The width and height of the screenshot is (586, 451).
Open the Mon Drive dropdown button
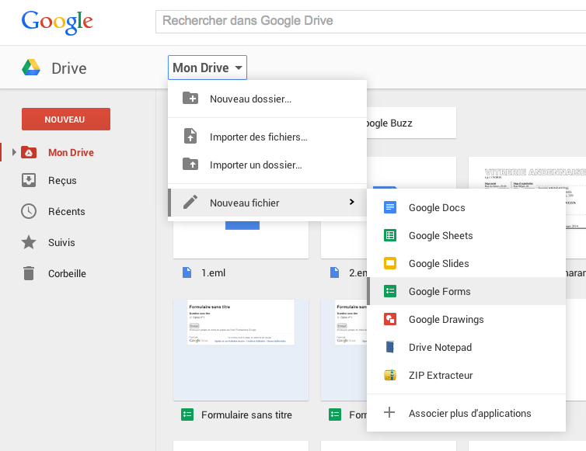[x=208, y=68]
